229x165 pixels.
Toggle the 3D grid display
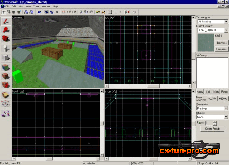[x=9, y=12]
